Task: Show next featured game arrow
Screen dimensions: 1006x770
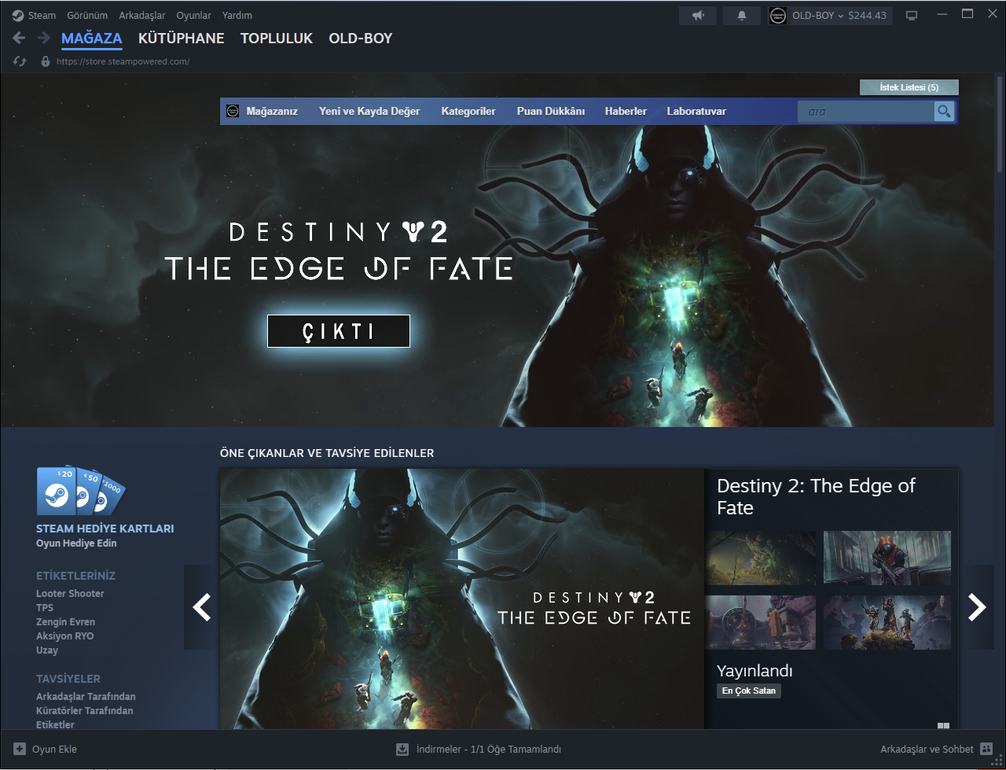Action: (x=978, y=607)
